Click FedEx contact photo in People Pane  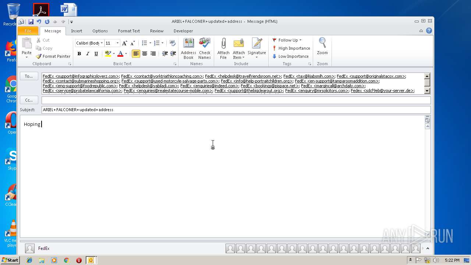pos(30,248)
